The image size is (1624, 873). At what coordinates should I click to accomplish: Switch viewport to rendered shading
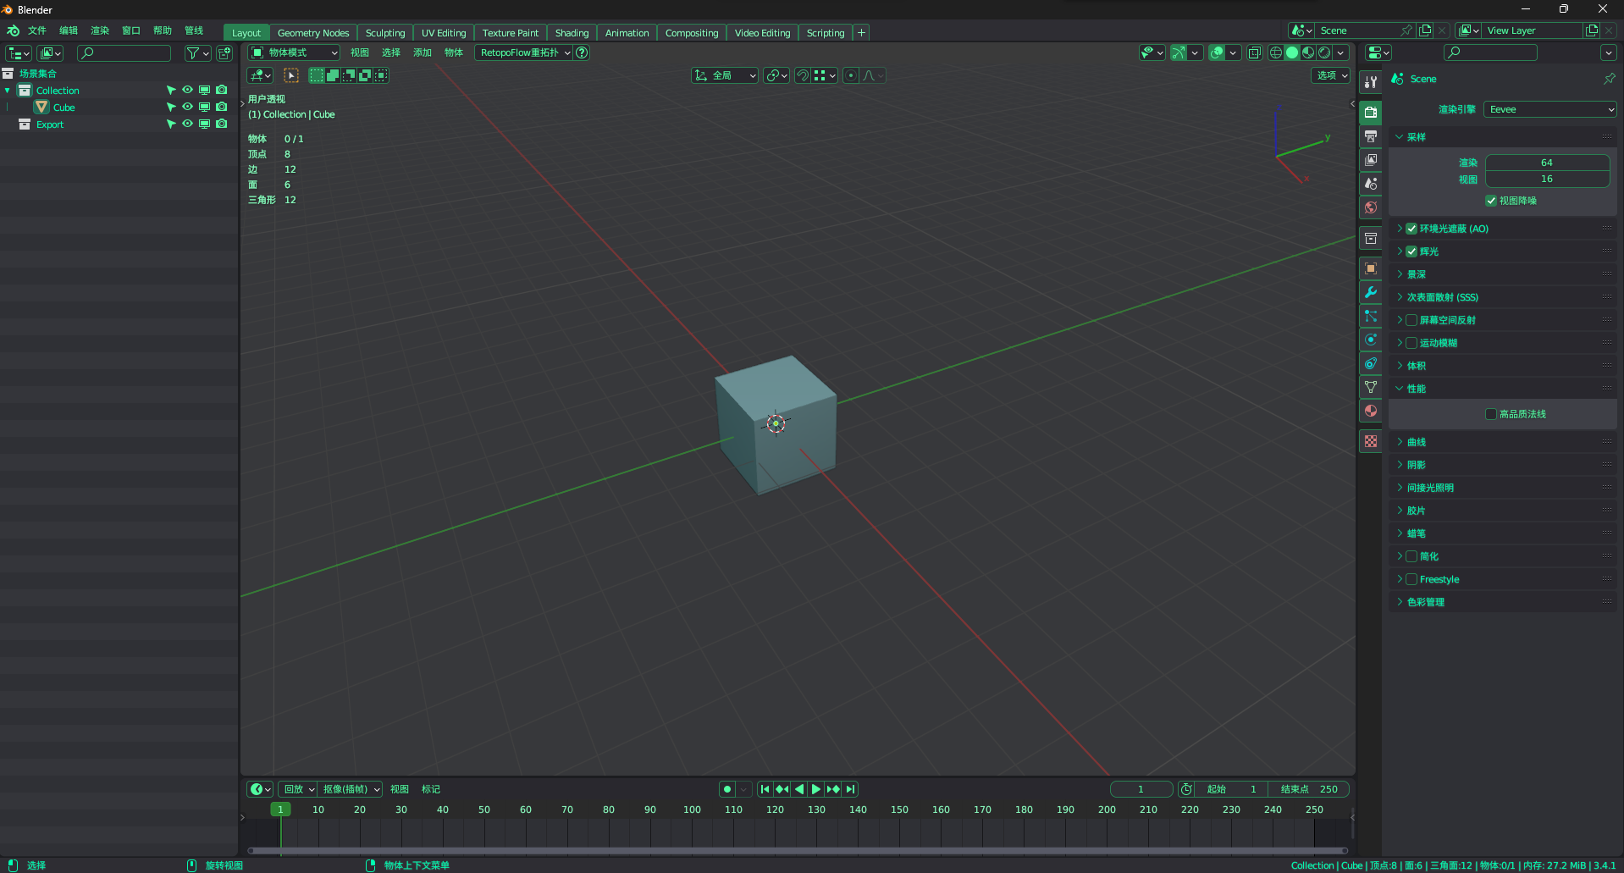(x=1324, y=52)
